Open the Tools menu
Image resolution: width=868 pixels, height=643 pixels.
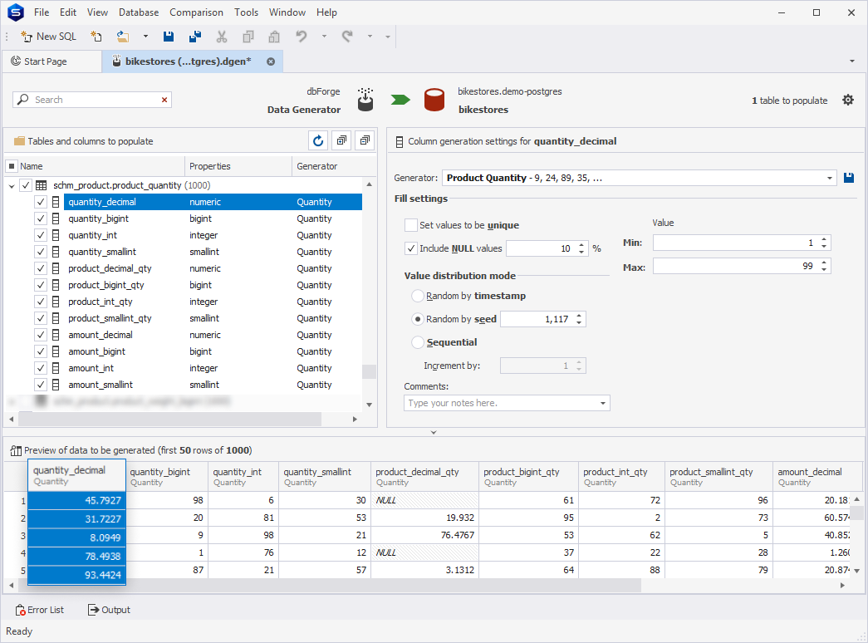click(247, 12)
